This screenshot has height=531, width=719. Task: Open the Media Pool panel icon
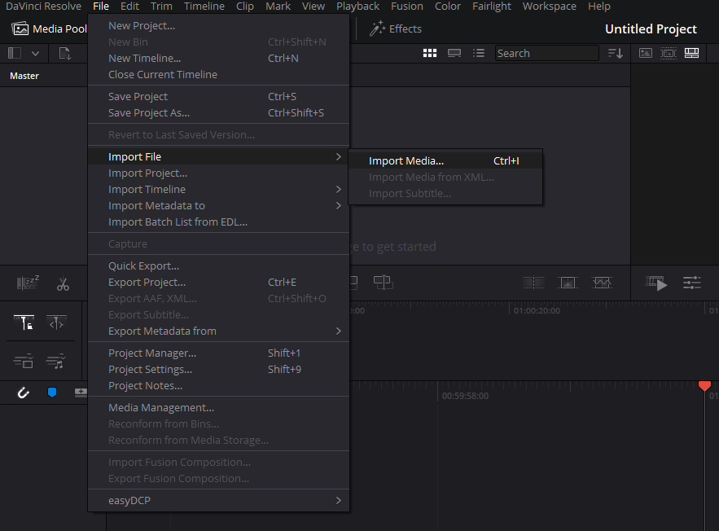20,29
